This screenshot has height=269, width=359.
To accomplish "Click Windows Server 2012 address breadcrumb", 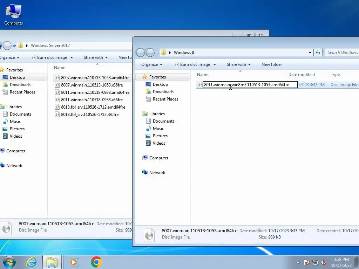I will (50, 45).
